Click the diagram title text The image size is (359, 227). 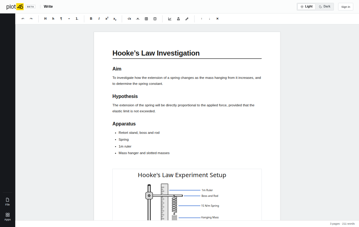click(182, 175)
